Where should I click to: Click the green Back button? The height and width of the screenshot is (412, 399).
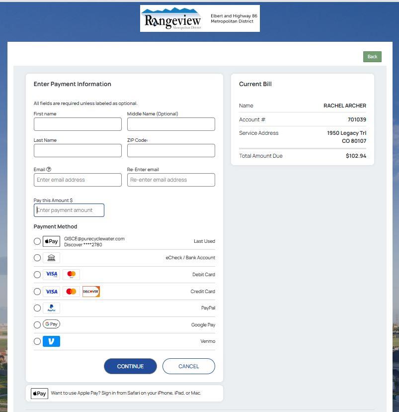pyautogui.click(x=372, y=56)
